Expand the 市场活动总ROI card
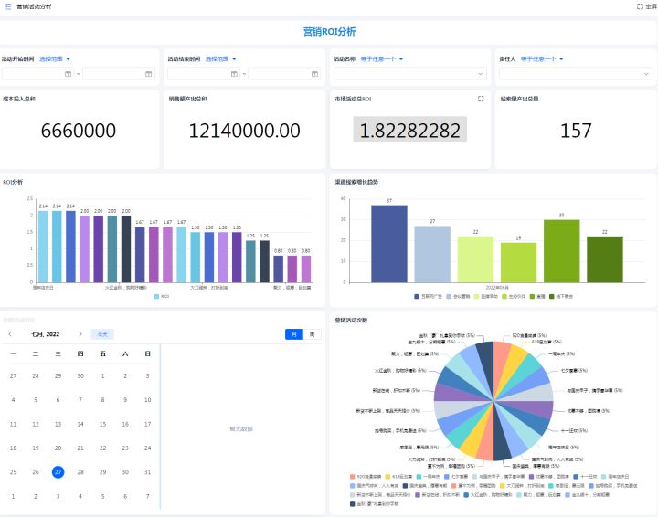The width and height of the screenshot is (658, 517). 481,99
